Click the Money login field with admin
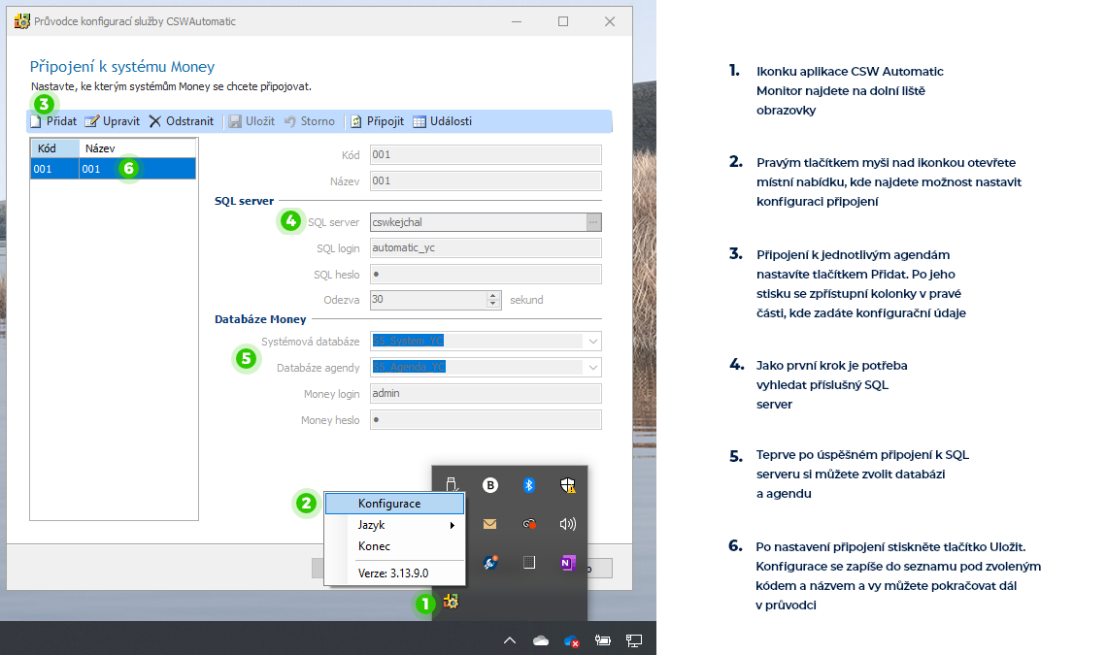Screen dimensions: 1107x655 pos(486,393)
